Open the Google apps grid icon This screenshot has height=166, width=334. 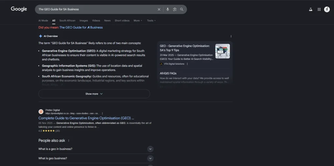(x=319, y=9)
